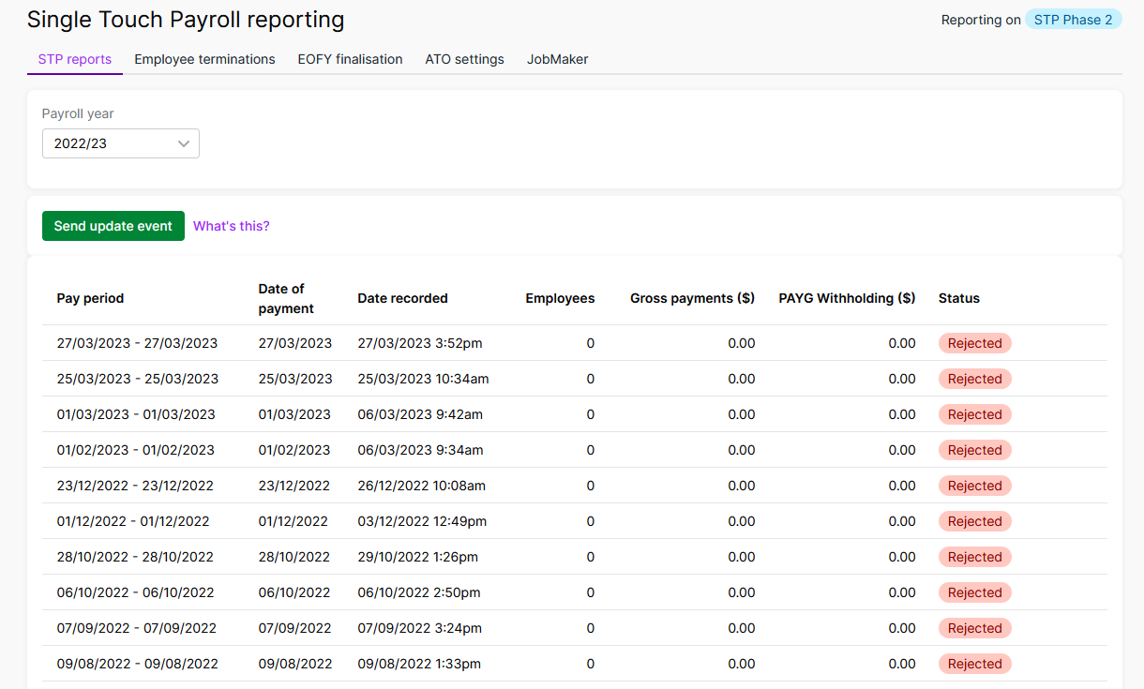
Task: Switch to the Employee terminations tab
Action: click(204, 59)
